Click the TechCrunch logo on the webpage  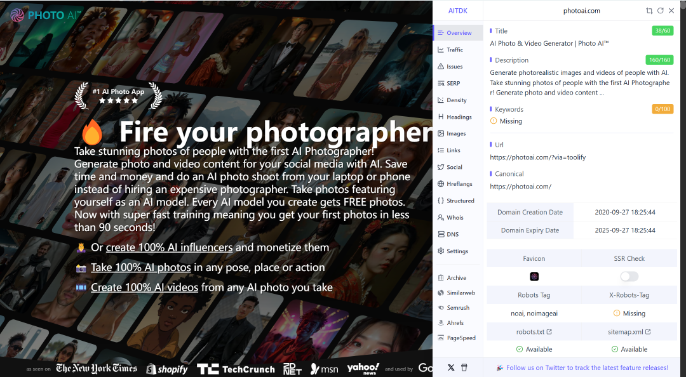point(236,369)
